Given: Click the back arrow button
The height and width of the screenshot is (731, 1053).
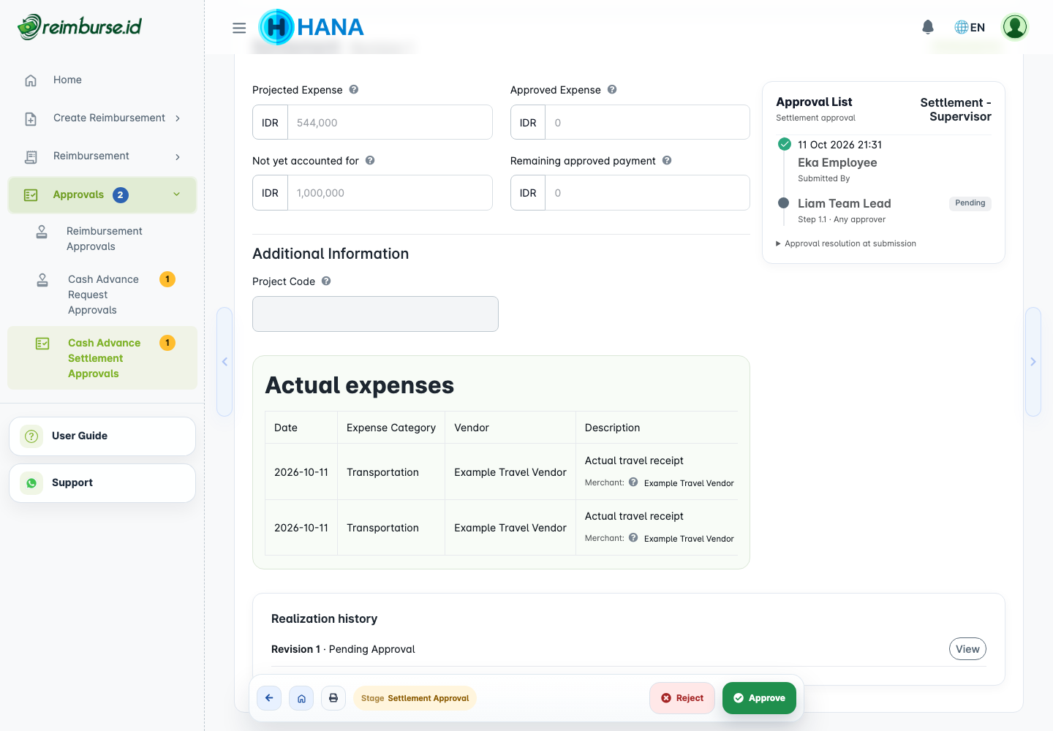Looking at the screenshot, I should [269, 698].
